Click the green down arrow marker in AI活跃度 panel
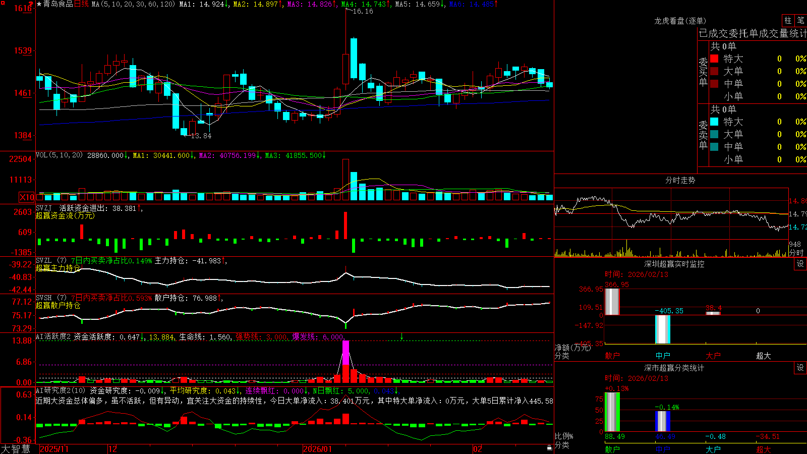807x454 pixels. (402, 336)
